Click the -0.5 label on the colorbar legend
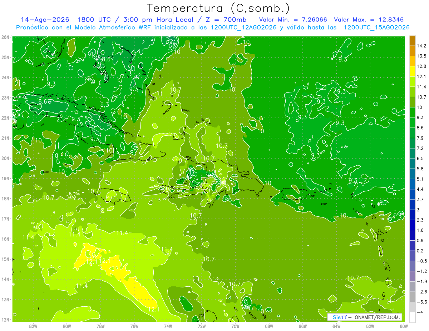This screenshot has height=331, width=429. [x=422, y=261]
